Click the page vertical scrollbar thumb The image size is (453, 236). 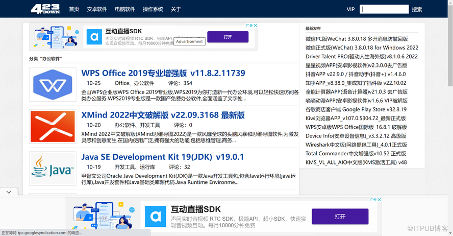coord(450,46)
